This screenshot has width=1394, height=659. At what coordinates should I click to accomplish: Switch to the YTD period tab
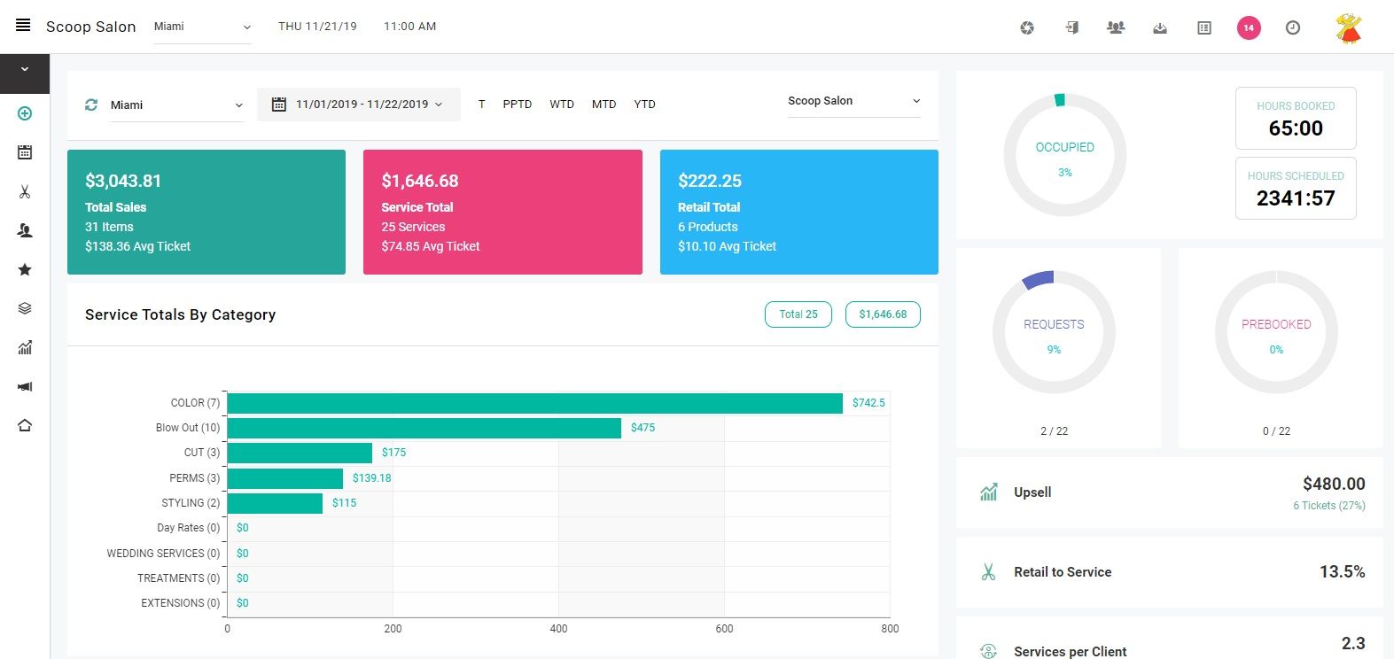644,105
